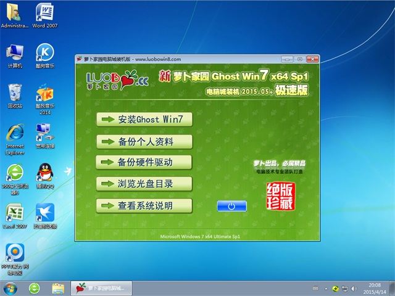This screenshot has width=395, height=296.
Task: Click the volume speaker tray icon
Action: point(354,288)
